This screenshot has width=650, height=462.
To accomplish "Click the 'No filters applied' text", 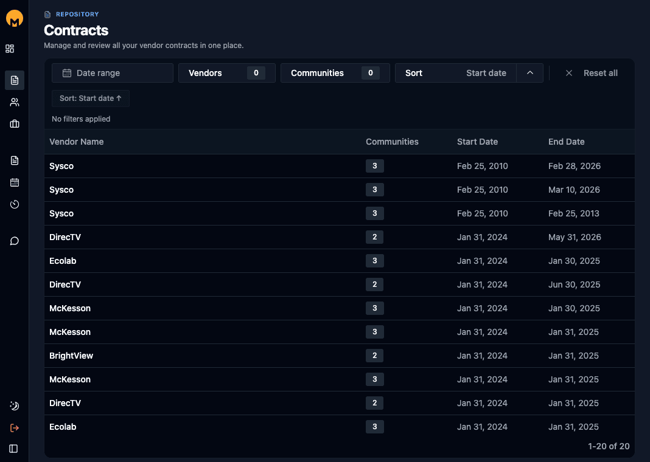I will coord(81,119).
